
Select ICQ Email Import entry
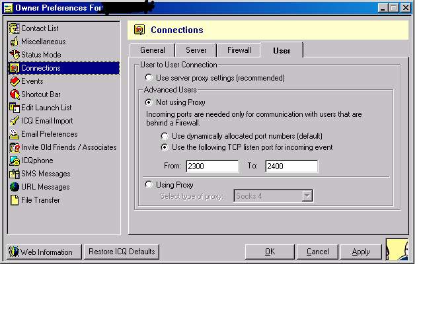click(47, 121)
